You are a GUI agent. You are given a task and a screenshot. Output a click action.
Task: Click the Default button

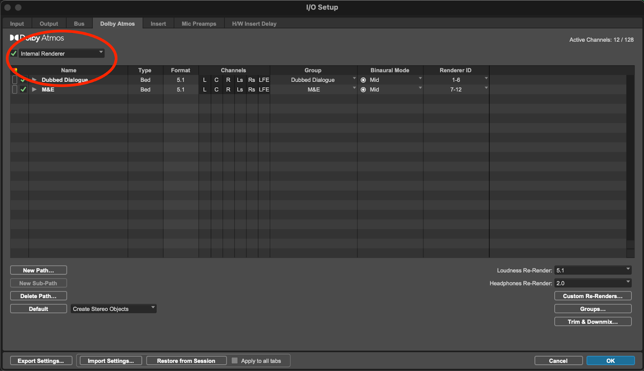pos(39,309)
